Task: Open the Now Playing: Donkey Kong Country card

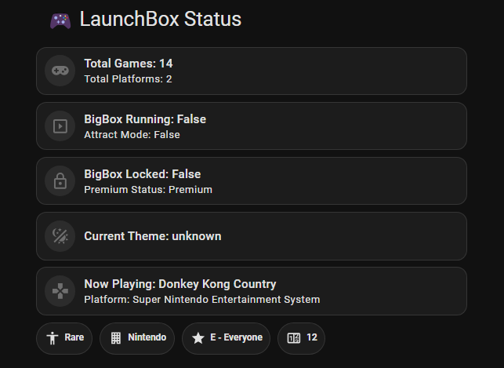Action: coord(252,291)
